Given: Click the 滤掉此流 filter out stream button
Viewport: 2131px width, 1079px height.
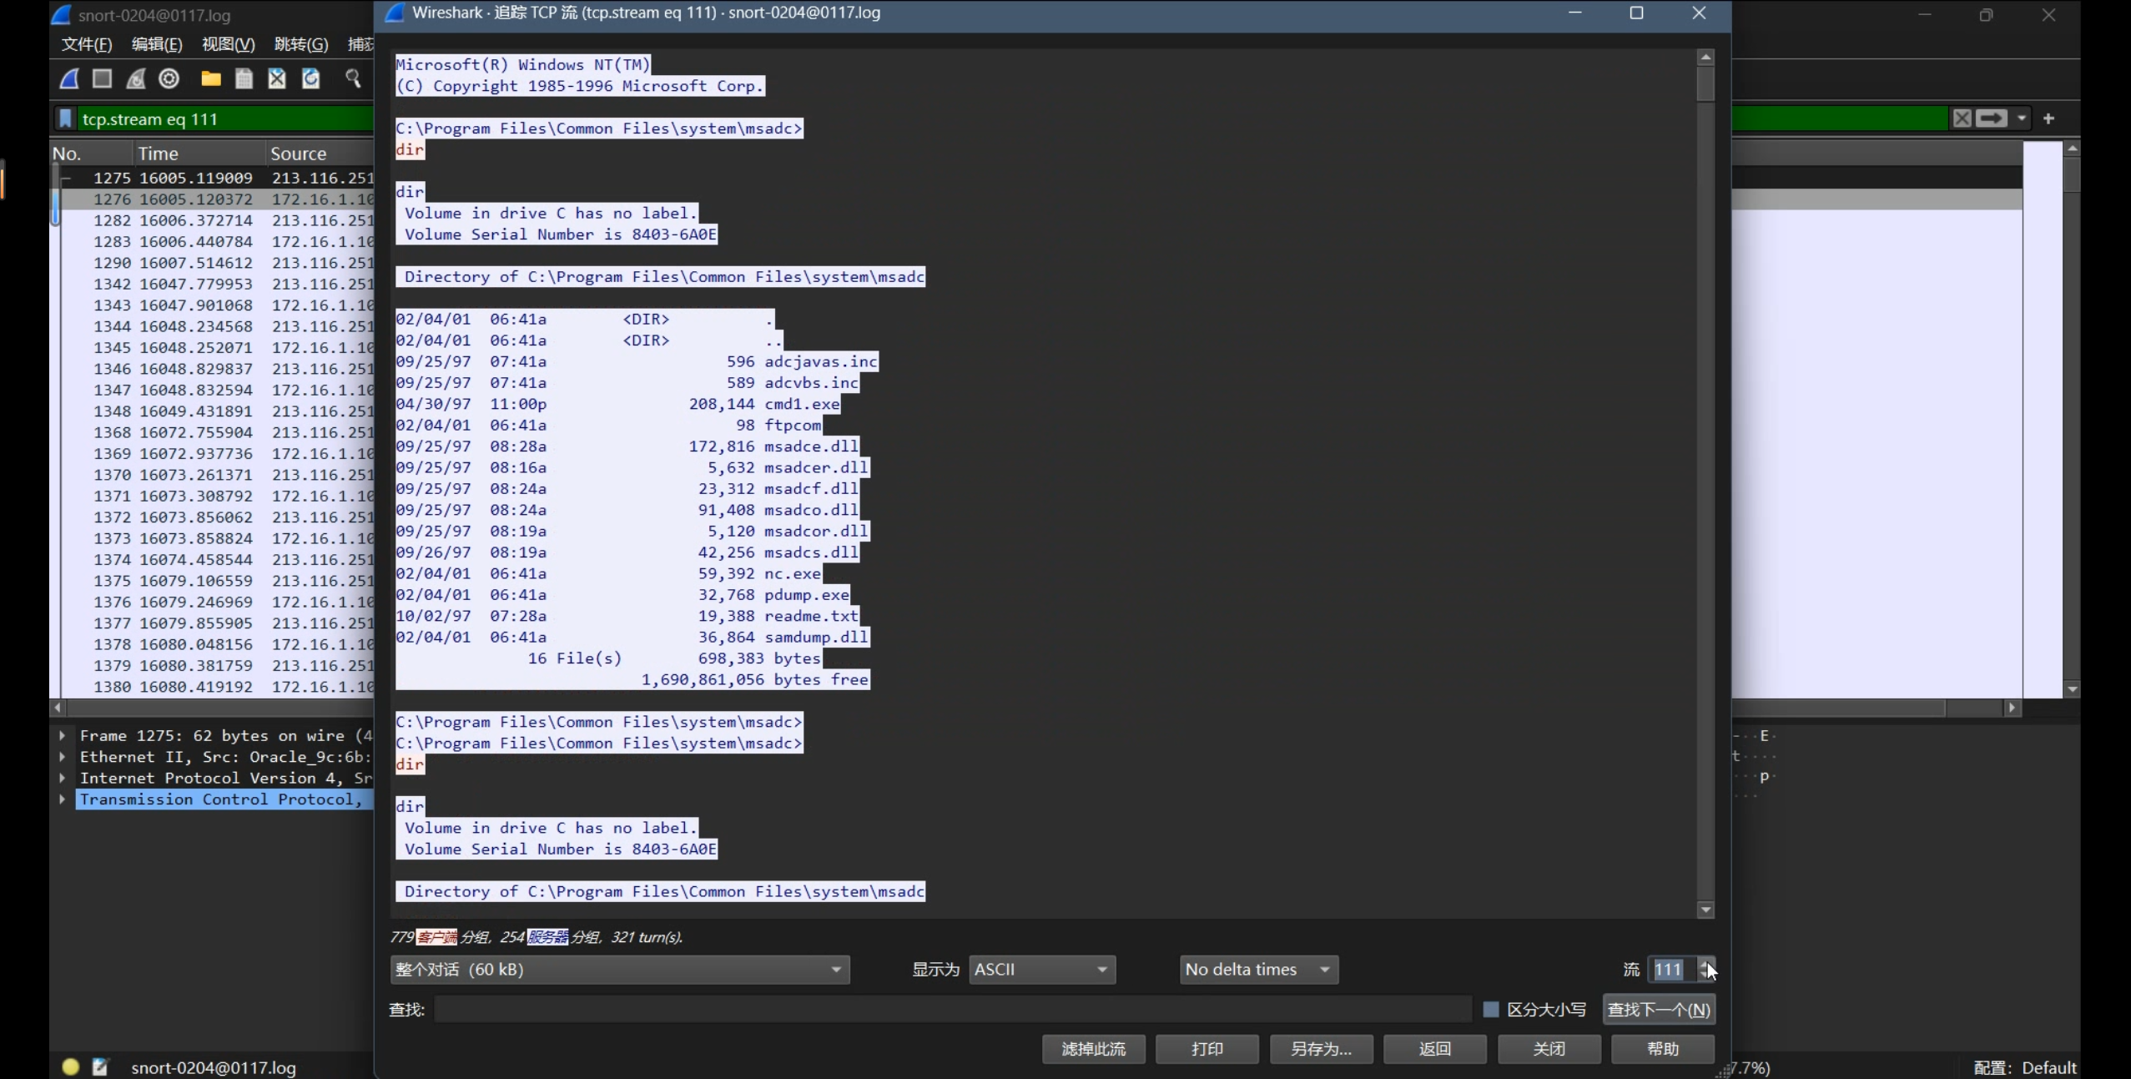Looking at the screenshot, I should 1093,1049.
